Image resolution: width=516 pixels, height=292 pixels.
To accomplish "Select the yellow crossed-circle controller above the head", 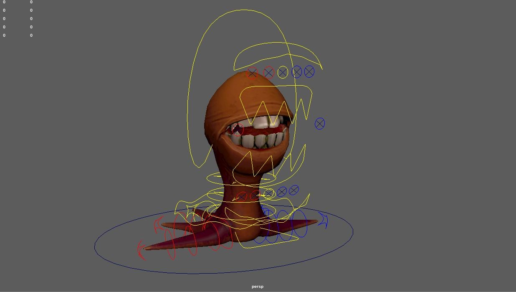I will (283, 72).
